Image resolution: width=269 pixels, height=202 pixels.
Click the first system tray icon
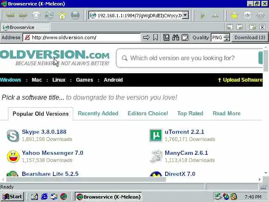tap(219, 197)
